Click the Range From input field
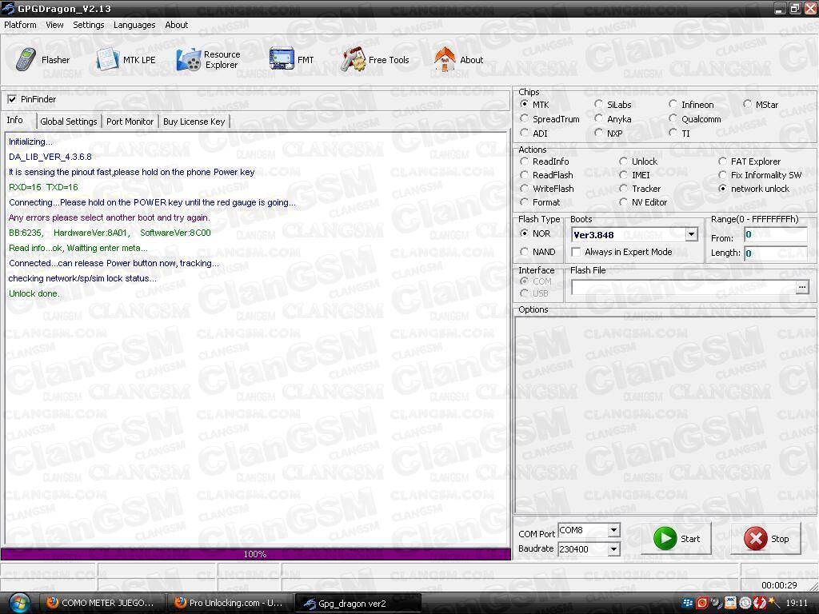Screen dimensions: 819x614 (776, 235)
